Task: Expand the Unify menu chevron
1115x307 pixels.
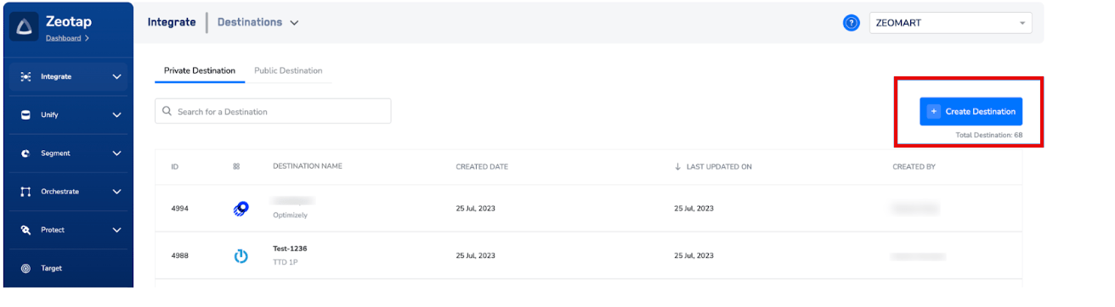Action: 117,115
